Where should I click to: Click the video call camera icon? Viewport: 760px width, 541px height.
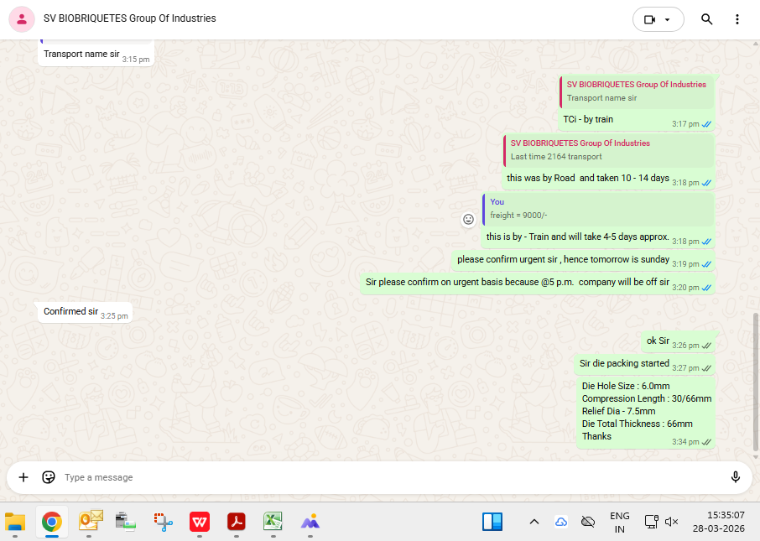click(648, 19)
